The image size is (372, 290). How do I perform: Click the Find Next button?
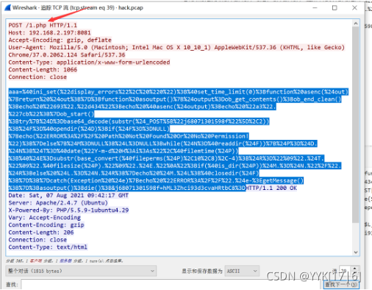click(341, 285)
